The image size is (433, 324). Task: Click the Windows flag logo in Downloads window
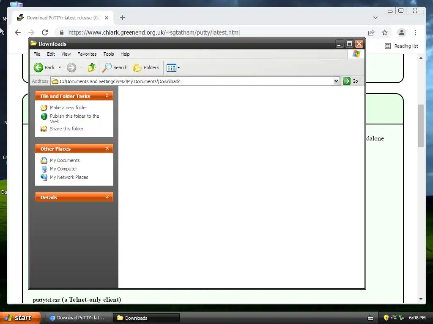coord(356,54)
